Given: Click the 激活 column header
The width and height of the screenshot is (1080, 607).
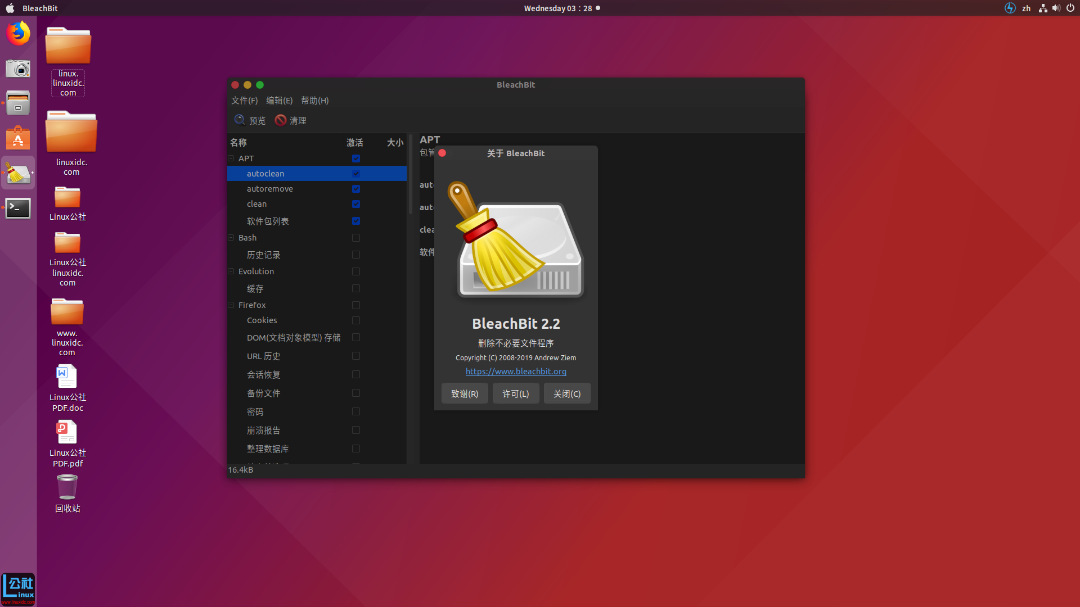Looking at the screenshot, I should pyautogui.click(x=355, y=143).
